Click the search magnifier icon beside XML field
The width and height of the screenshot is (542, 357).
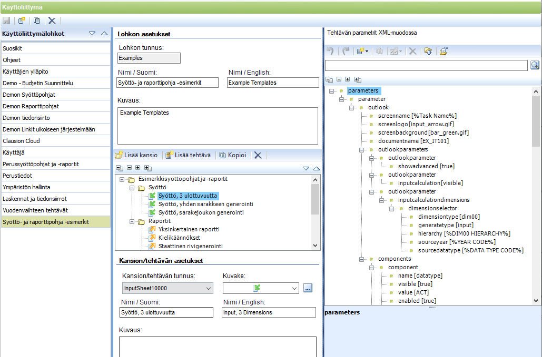(535, 65)
